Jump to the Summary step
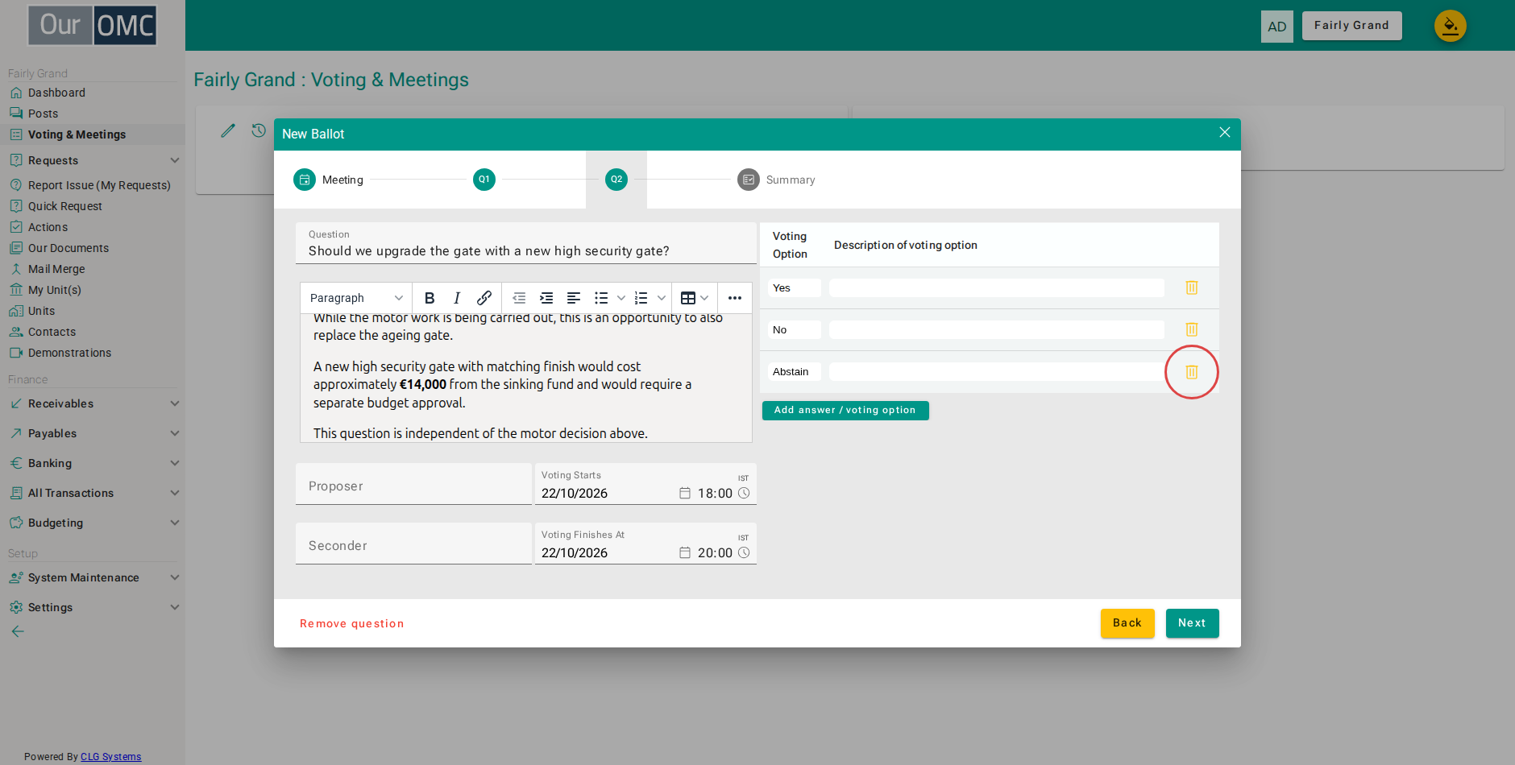1515x765 pixels. (x=776, y=180)
